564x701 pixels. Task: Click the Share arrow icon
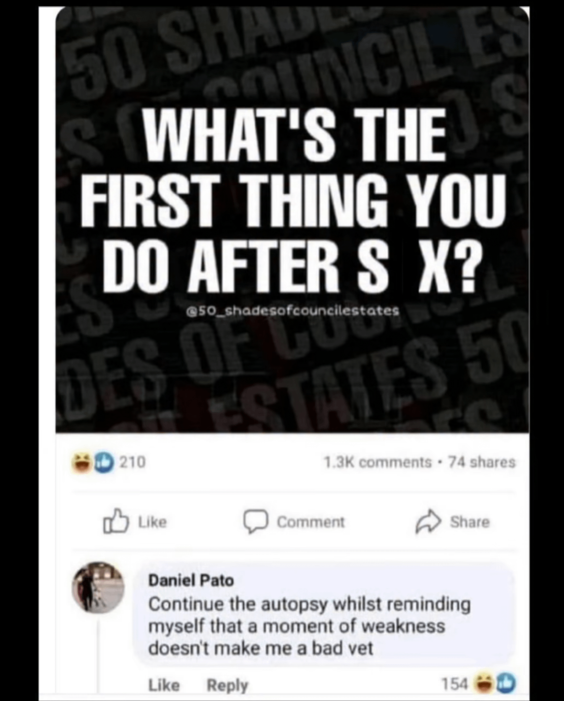428,522
